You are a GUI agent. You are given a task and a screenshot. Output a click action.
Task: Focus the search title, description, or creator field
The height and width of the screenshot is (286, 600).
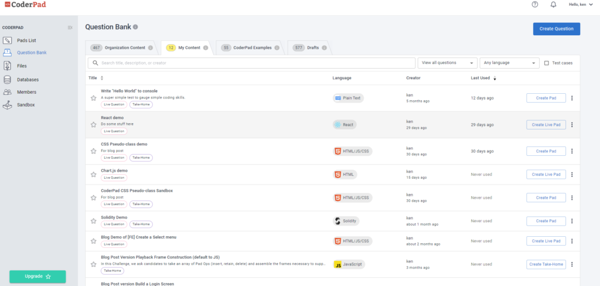[x=252, y=63]
